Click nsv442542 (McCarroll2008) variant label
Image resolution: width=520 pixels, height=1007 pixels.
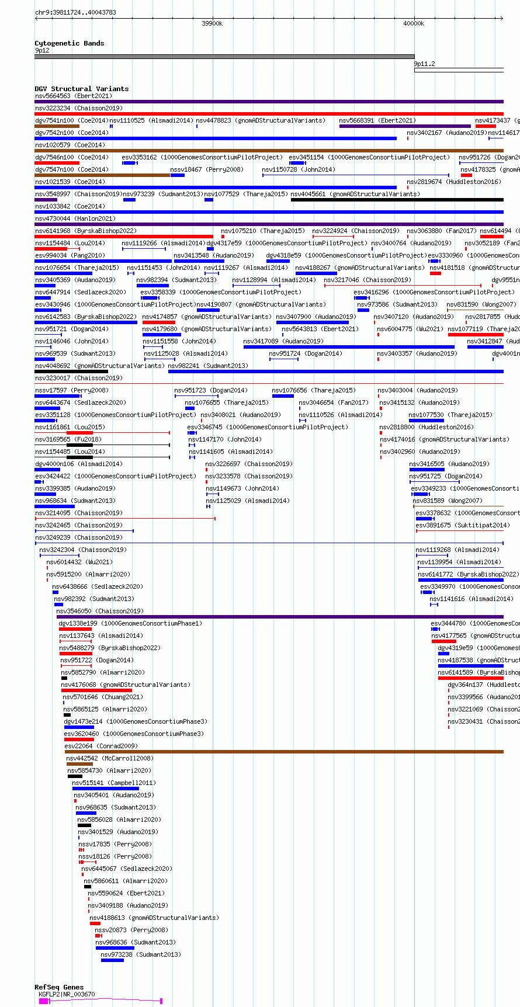click(x=110, y=758)
